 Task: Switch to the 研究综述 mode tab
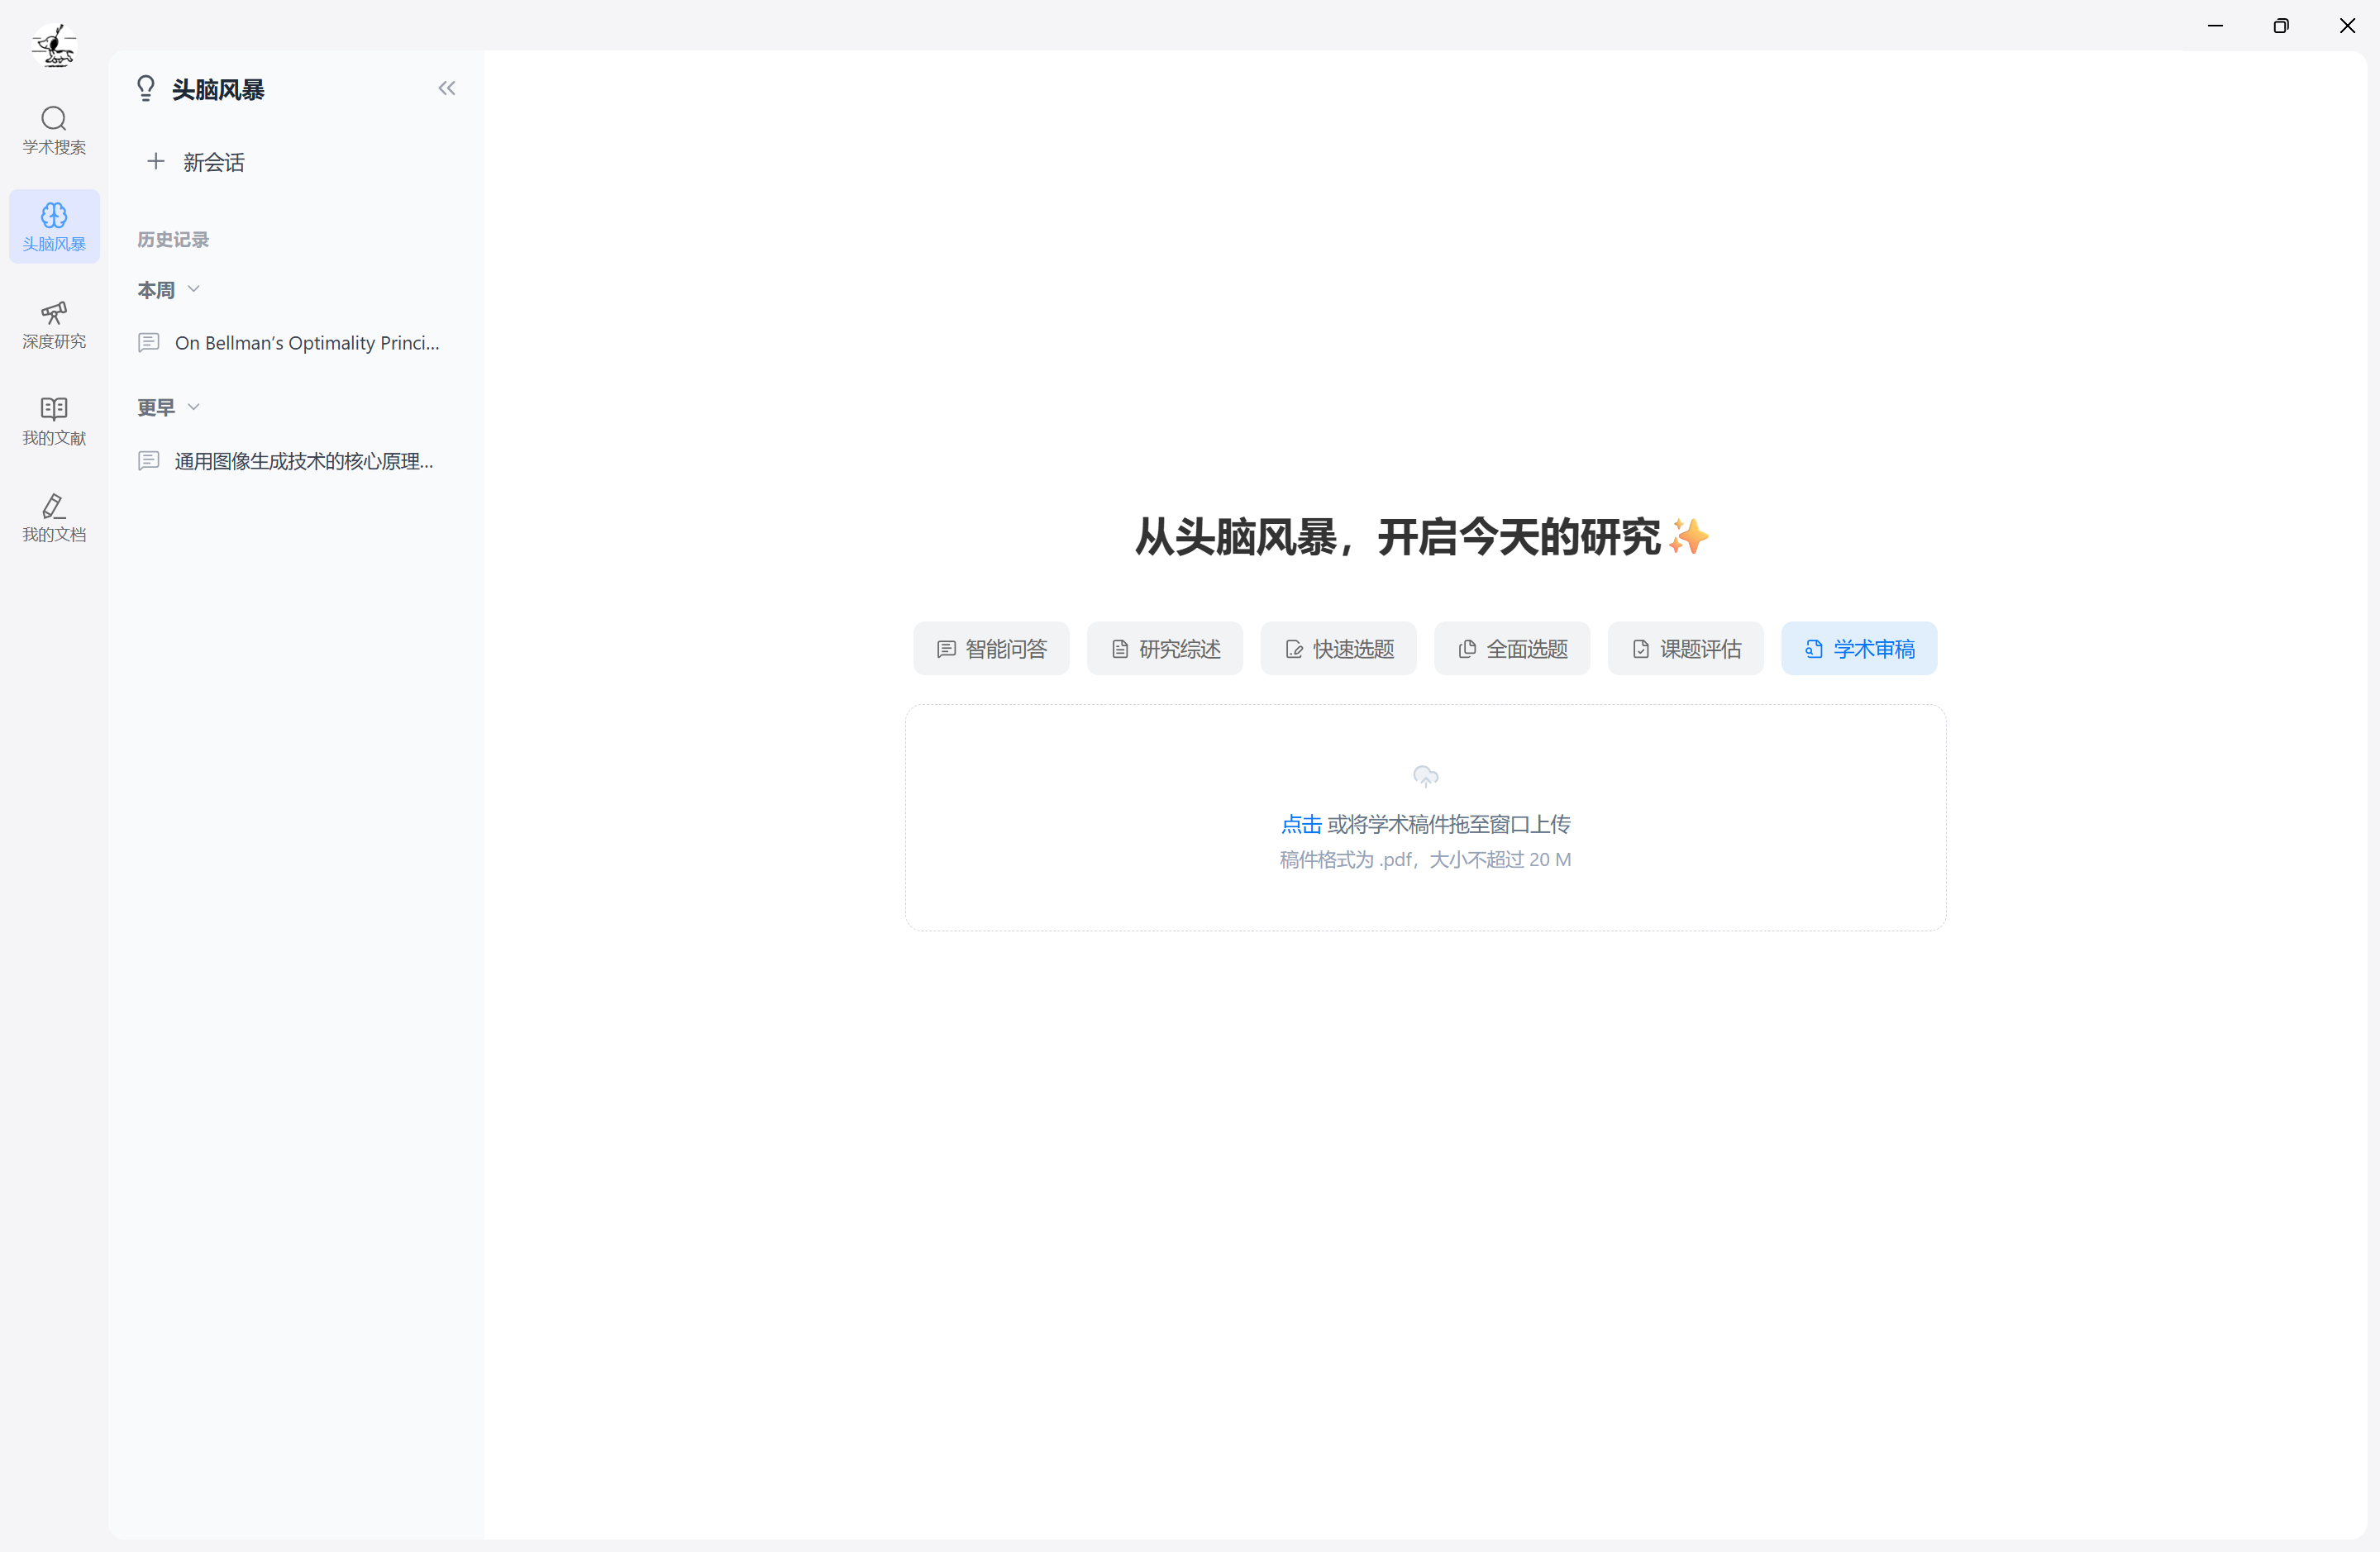point(1165,649)
